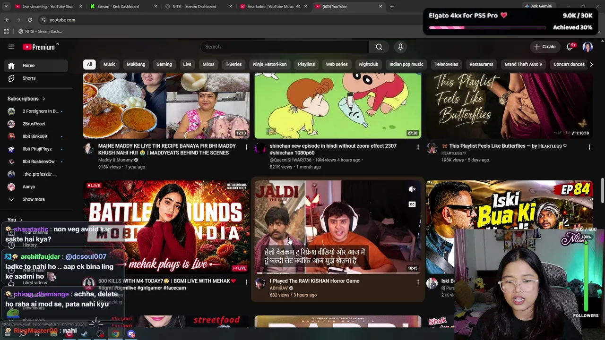Image resolution: width=605 pixels, height=340 pixels.
Task: Open the ABHI9AV channel avatar
Action: pos(260,283)
